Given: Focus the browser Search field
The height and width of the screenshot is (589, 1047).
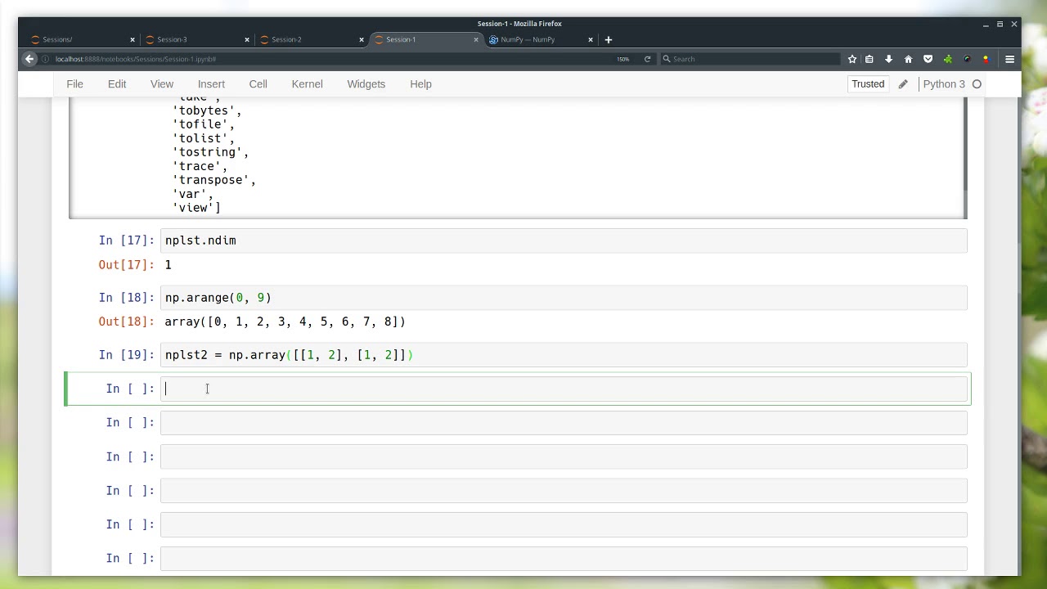Looking at the screenshot, I should pos(749,59).
